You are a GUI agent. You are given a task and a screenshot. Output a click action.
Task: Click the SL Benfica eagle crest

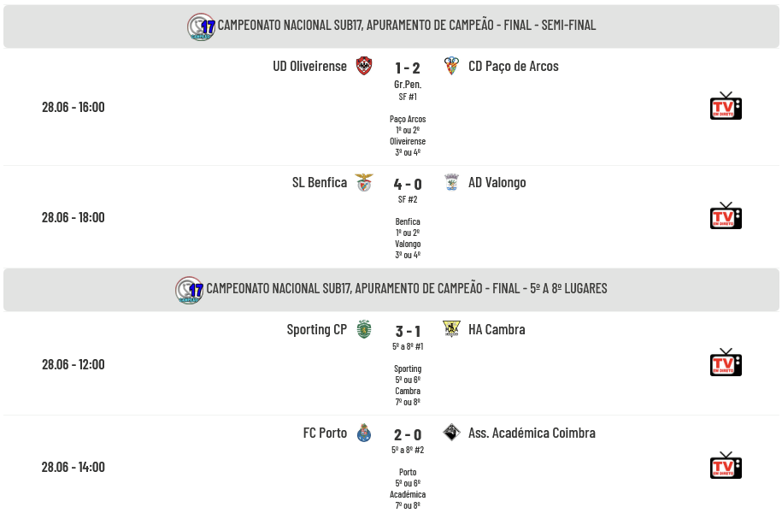(x=364, y=182)
